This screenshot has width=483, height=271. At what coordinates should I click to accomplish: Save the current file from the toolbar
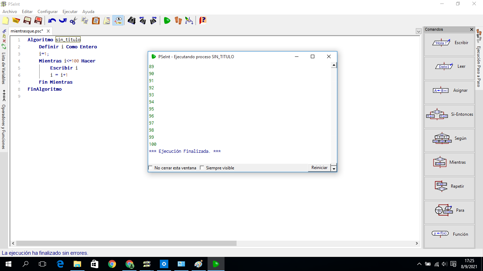point(27,20)
